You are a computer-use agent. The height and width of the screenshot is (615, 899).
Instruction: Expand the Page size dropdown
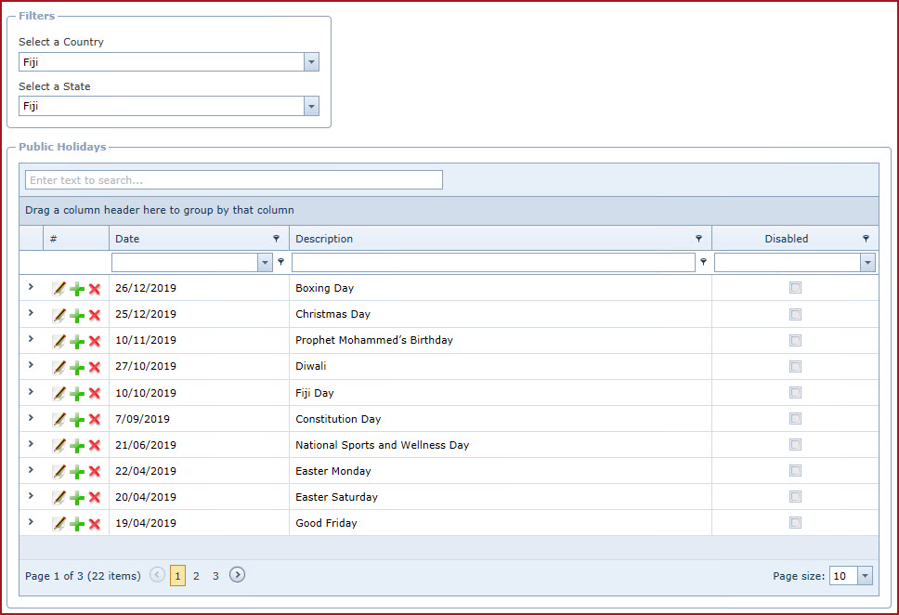(866, 576)
